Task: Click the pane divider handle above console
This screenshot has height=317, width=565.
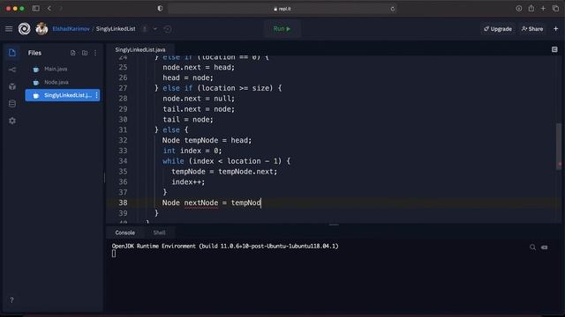Action: click(x=334, y=225)
